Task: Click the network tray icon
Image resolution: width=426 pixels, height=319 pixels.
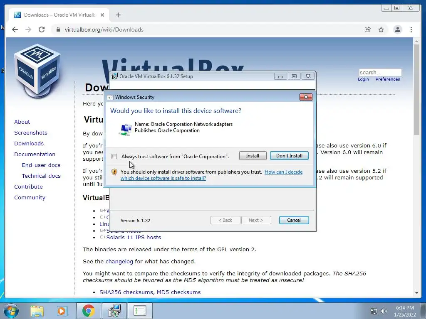Action: (374, 311)
